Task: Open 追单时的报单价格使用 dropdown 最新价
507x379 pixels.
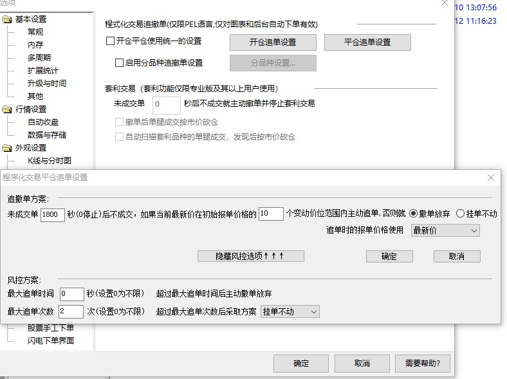Action: 445,230
